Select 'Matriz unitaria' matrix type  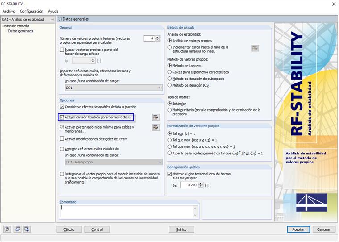(x=169, y=110)
